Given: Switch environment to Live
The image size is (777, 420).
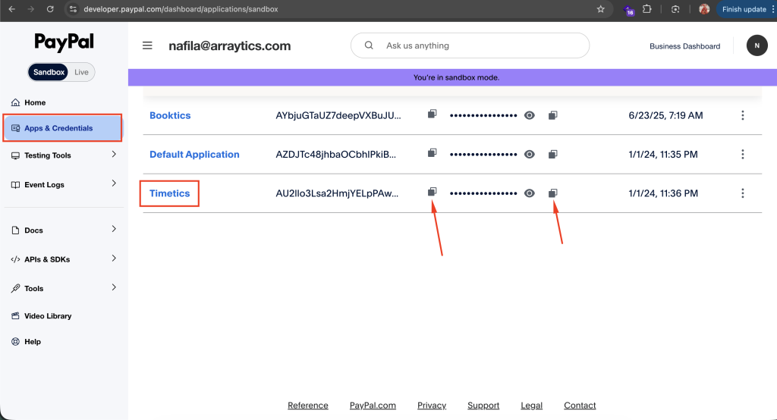Looking at the screenshot, I should point(81,72).
